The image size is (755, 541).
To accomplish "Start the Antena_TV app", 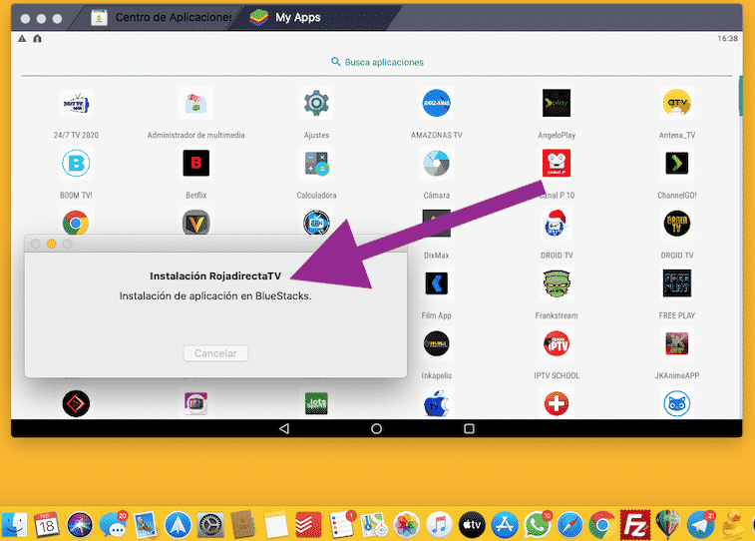I will pos(677,104).
